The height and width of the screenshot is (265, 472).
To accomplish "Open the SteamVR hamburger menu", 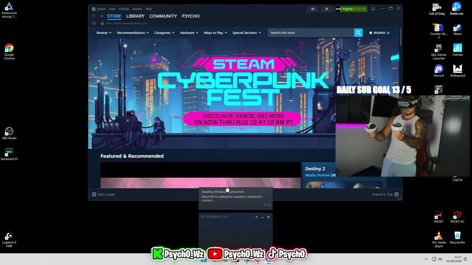I will tap(202, 217).
